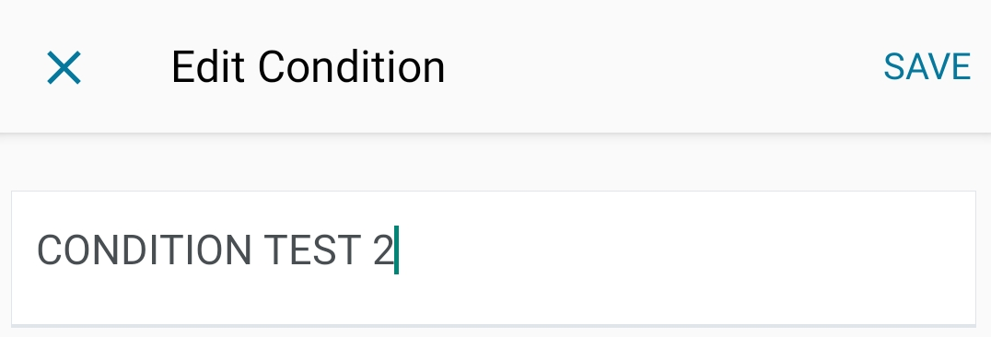Click after the number 2 in field

tap(397, 250)
